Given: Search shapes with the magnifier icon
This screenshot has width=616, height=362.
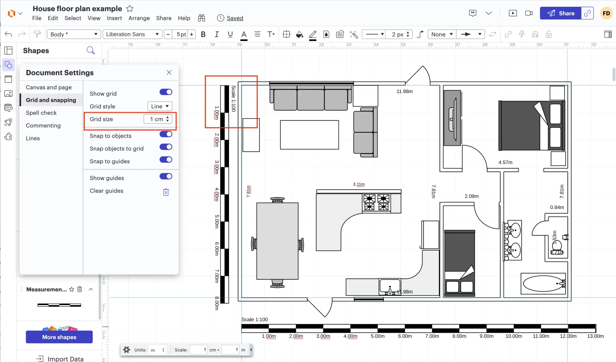Looking at the screenshot, I should tap(91, 51).
